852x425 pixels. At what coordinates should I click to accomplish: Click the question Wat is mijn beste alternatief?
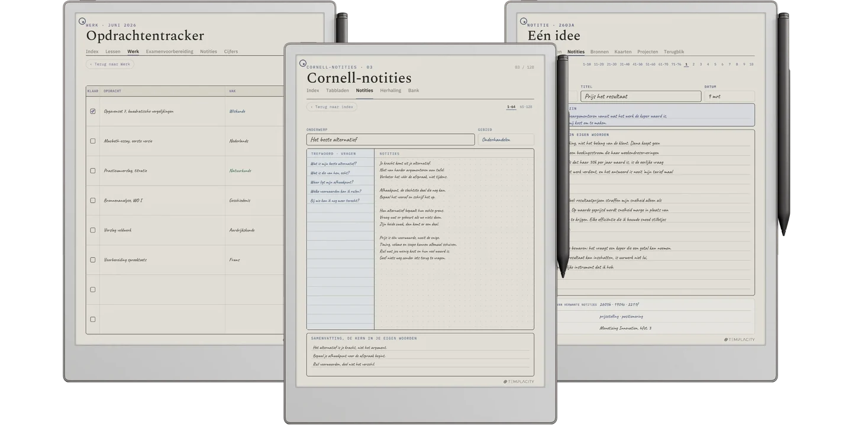coord(334,163)
